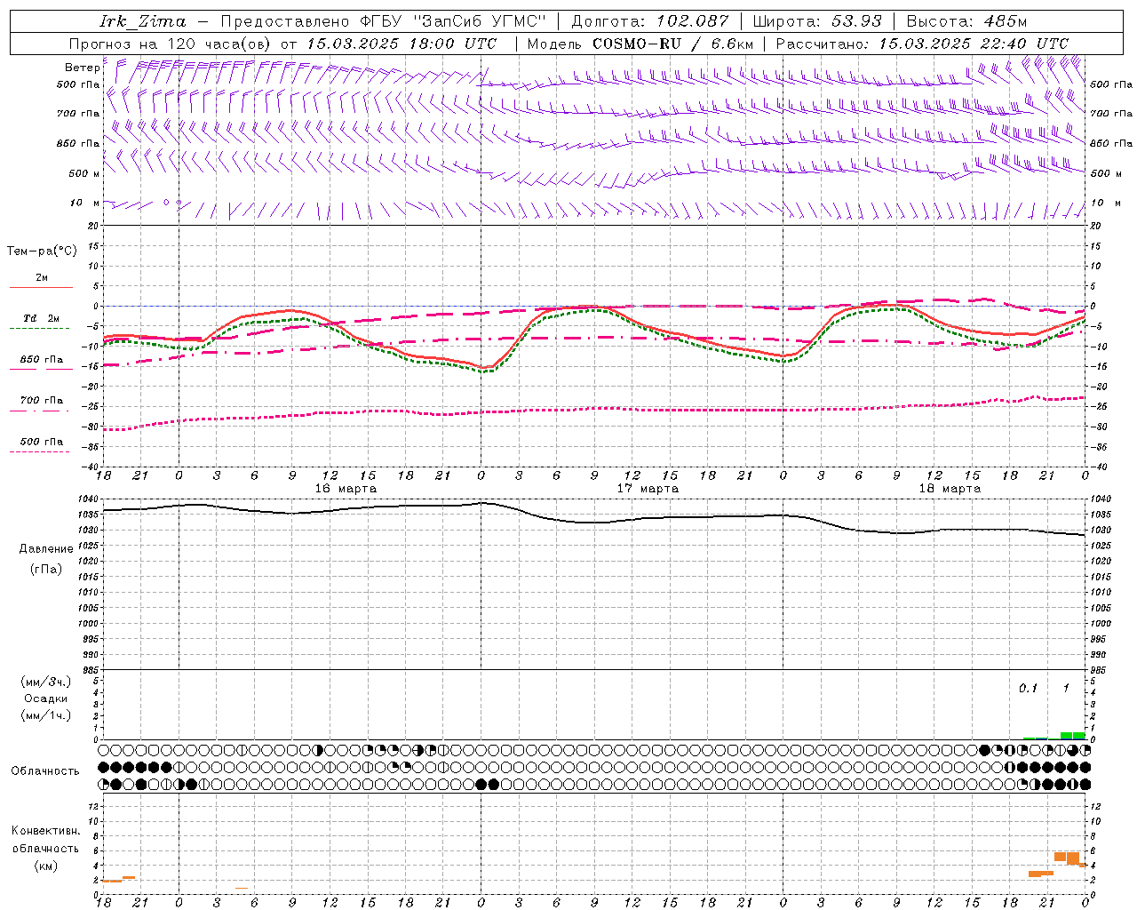The image size is (1137, 910).
Task: Click the precipitation amount value '0.1'
Action: click(x=1028, y=688)
